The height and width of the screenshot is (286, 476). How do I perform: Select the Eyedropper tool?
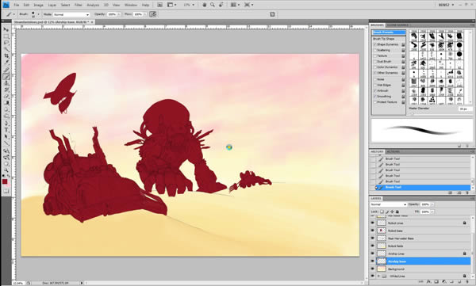pos(6,63)
